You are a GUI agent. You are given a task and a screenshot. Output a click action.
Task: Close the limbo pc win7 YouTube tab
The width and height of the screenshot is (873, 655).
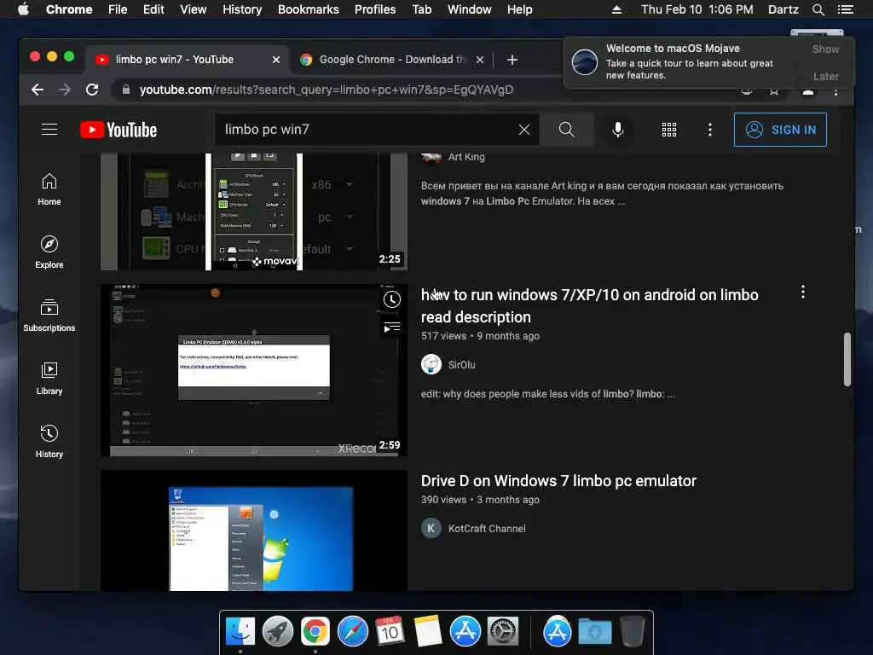click(x=275, y=60)
